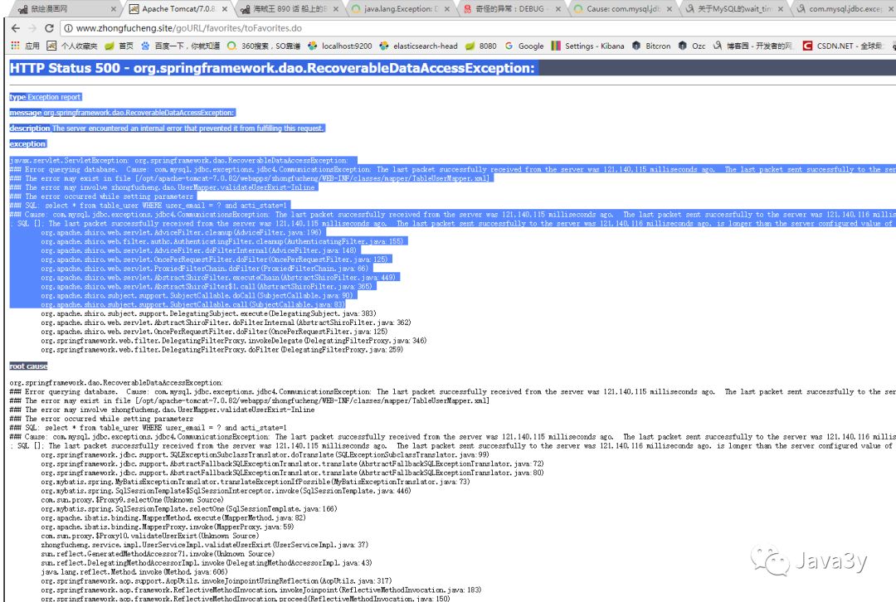Close the Apache Tomcat tab
This screenshot has height=602, width=896.
pyautogui.click(x=225, y=9)
